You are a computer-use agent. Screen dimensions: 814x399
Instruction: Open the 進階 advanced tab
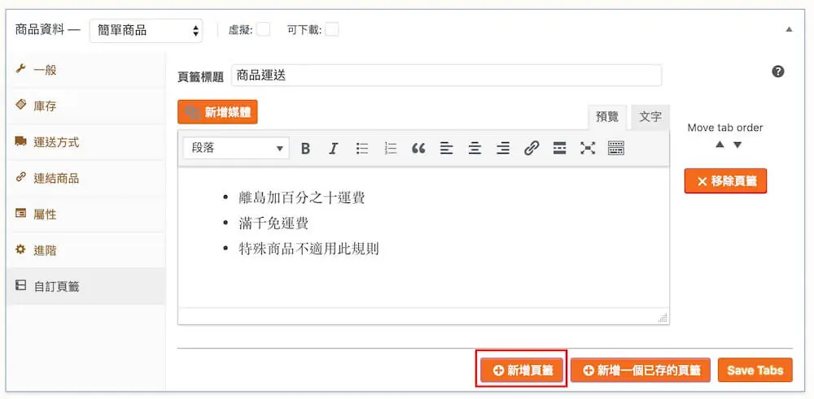pyautogui.click(x=86, y=250)
